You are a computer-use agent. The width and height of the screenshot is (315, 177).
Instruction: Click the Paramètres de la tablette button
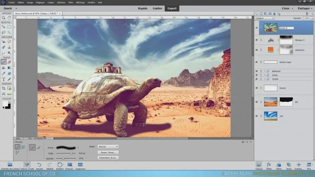point(108,158)
